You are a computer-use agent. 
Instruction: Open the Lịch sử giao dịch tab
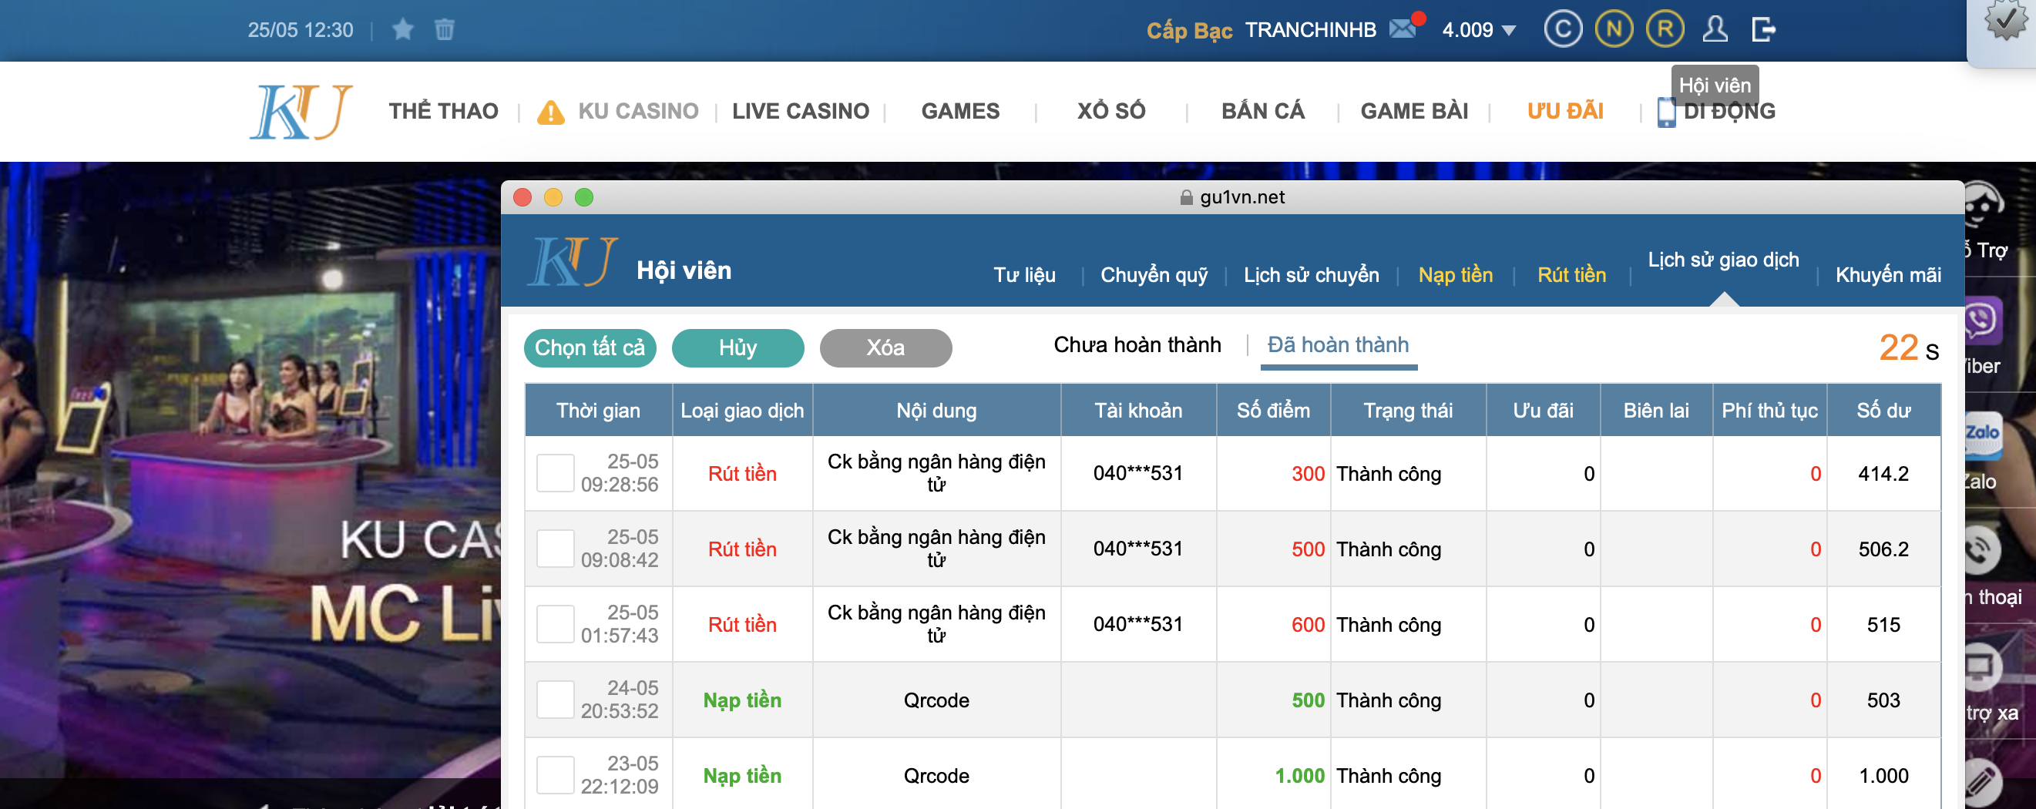click(1723, 260)
